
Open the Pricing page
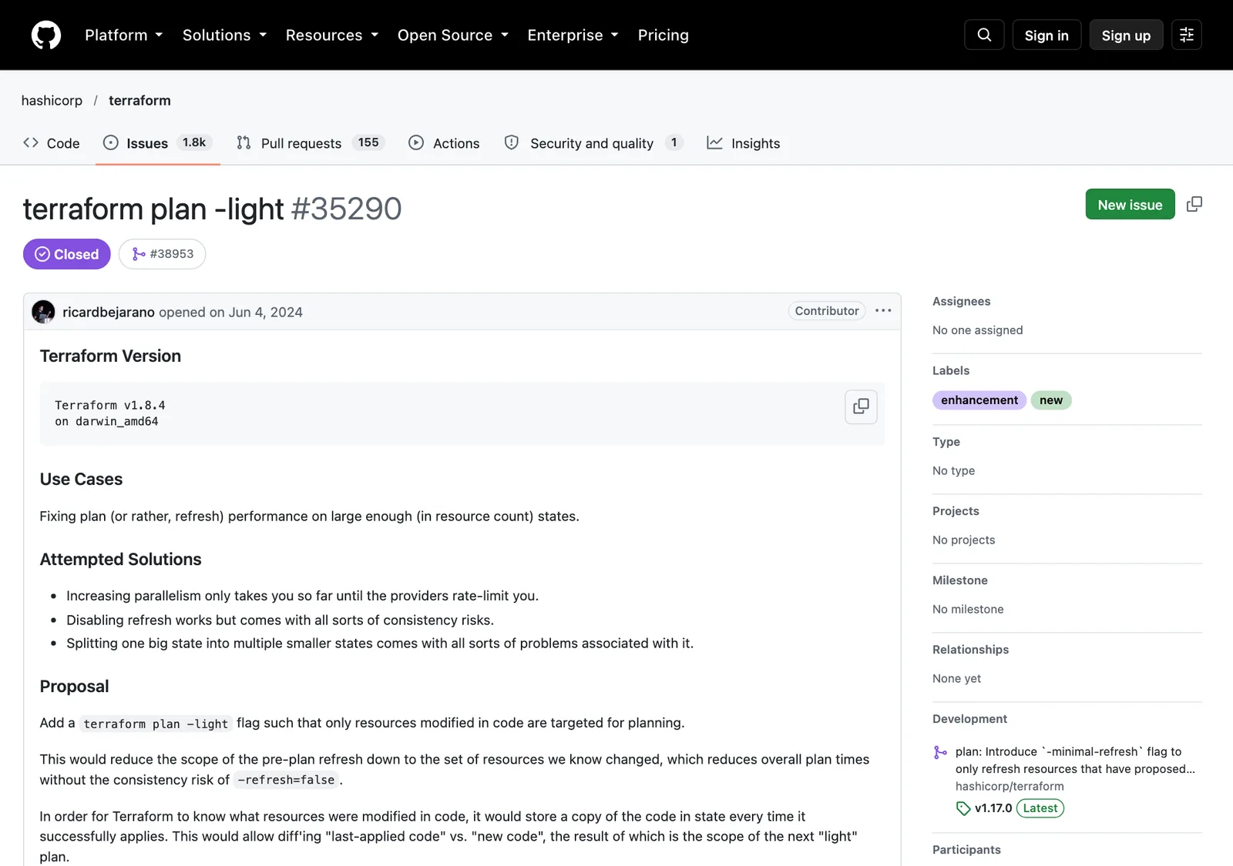click(x=664, y=35)
